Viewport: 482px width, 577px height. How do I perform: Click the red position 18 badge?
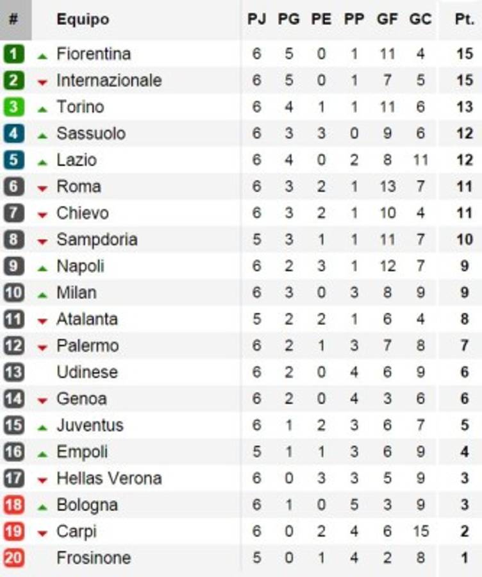[x=13, y=505]
